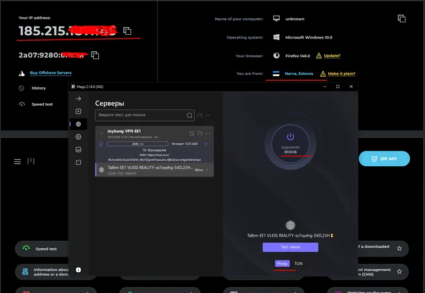
Task: Click the vertical bars icon beside hamburger menu
Action: click(31, 161)
